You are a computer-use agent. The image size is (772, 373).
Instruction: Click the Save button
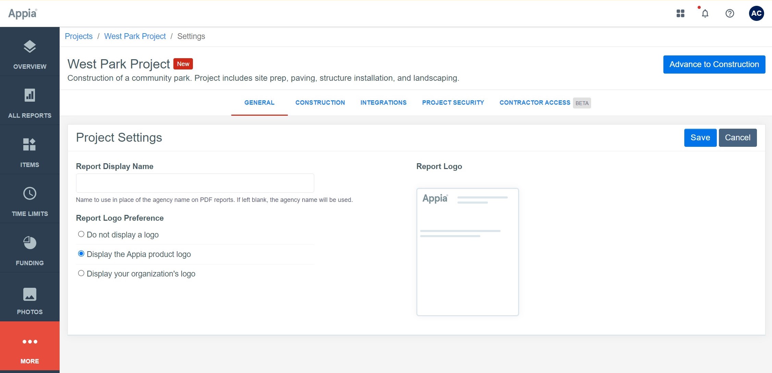[700, 138]
